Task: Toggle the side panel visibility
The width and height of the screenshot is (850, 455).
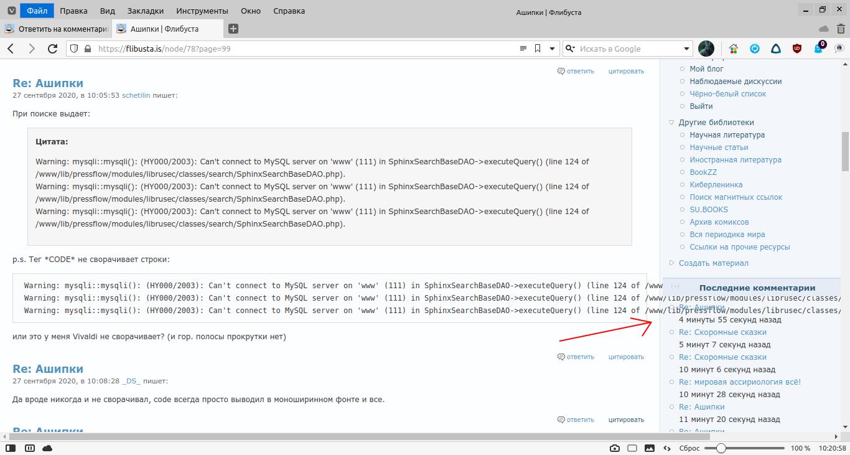Action: pyautogui.click(x=11, y=448)
